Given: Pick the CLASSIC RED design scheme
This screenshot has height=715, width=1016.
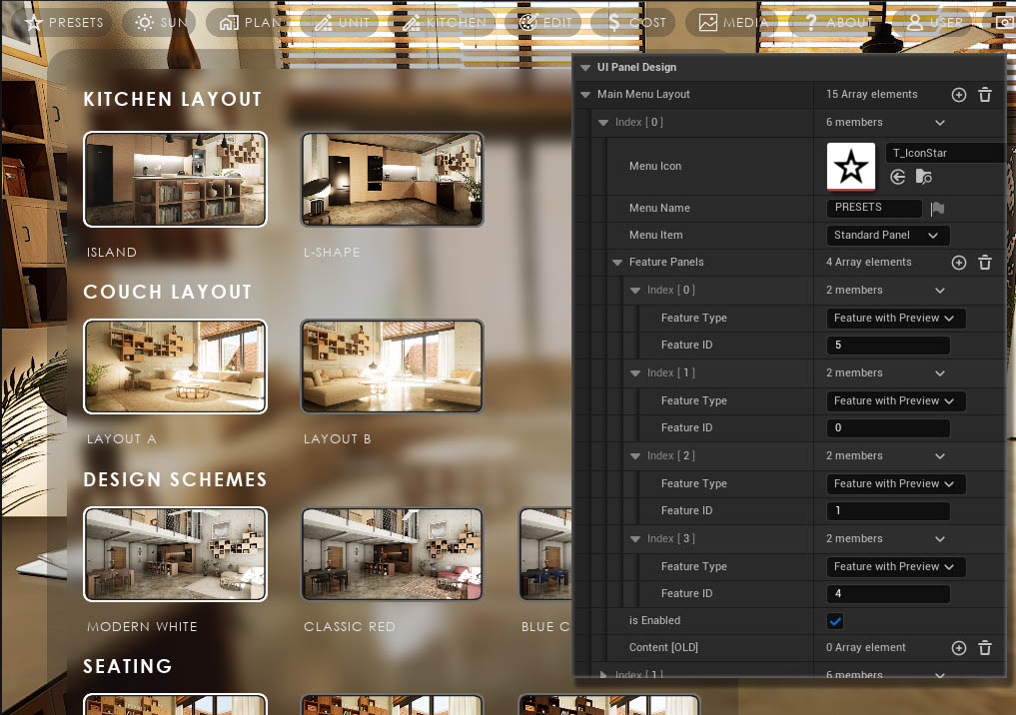Looking at the screenshot, I should 392,554.
